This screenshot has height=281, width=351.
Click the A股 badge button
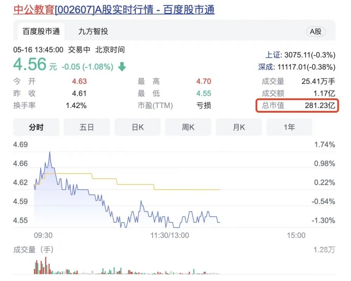(x=316, y=32)
